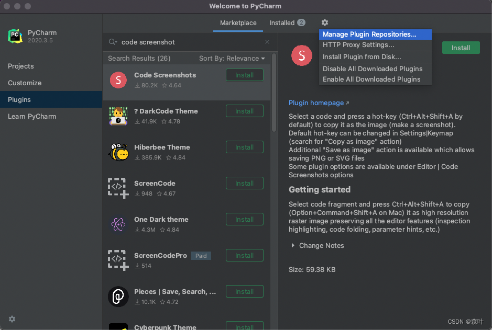Click the PyCharm logo icon

[x=15, y=36]
